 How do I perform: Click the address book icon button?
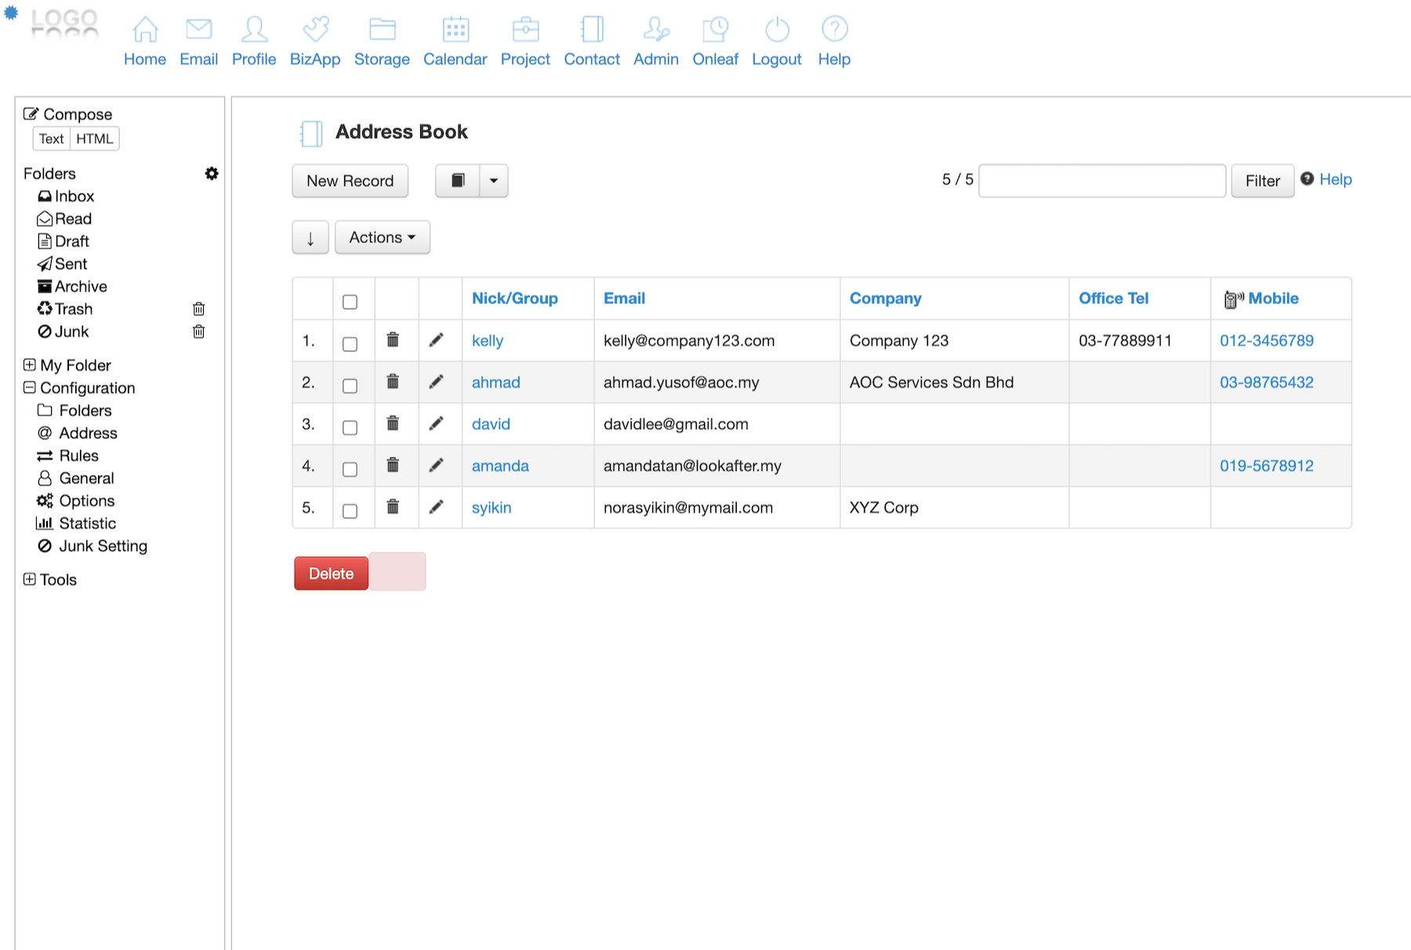point(458,181)
